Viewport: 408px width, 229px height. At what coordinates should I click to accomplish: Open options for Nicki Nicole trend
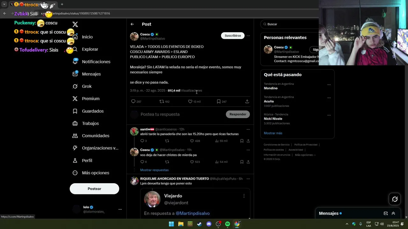pyautogui.click(x=329, y=115)
